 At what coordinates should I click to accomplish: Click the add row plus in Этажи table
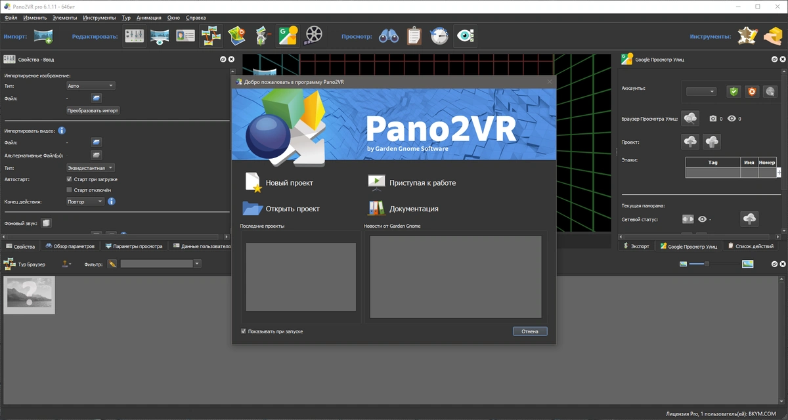[779, 171]
